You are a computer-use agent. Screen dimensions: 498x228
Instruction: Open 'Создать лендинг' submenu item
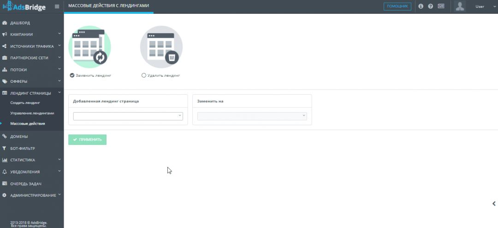[x=25, y=103]
